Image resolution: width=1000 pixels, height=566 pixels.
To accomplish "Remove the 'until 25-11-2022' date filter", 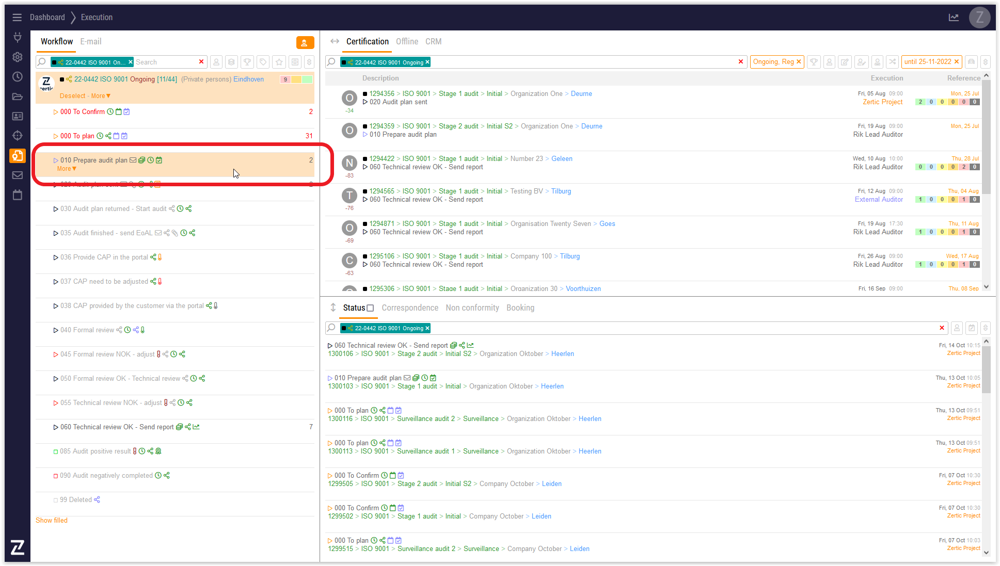I will coord(956,62).
